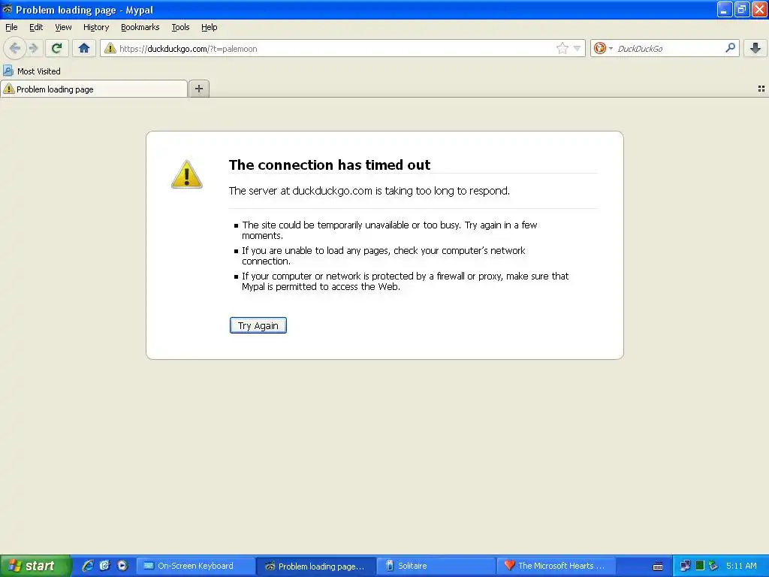Click the Mypal taskbar button

point(316,566)
